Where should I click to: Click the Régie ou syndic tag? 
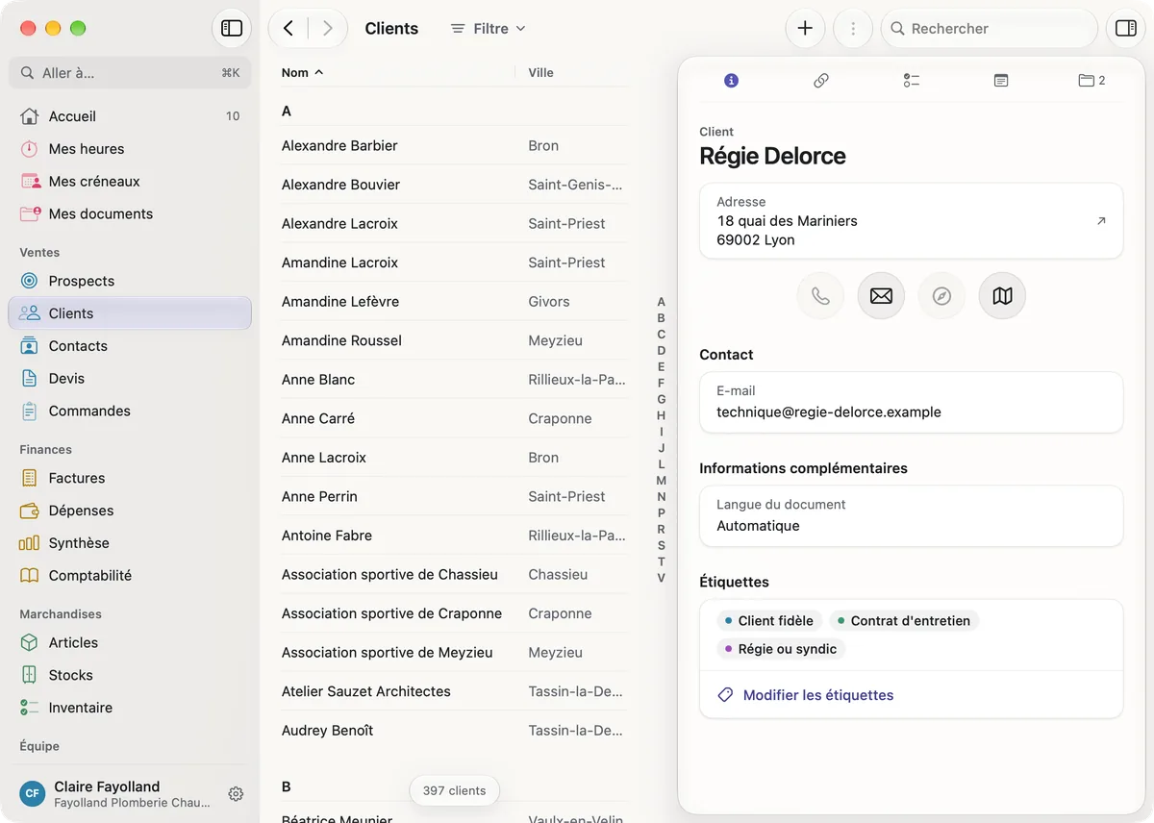pos(781,649)
